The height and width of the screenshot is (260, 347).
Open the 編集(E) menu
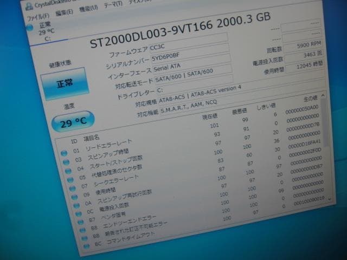click(x=64, y=12)
